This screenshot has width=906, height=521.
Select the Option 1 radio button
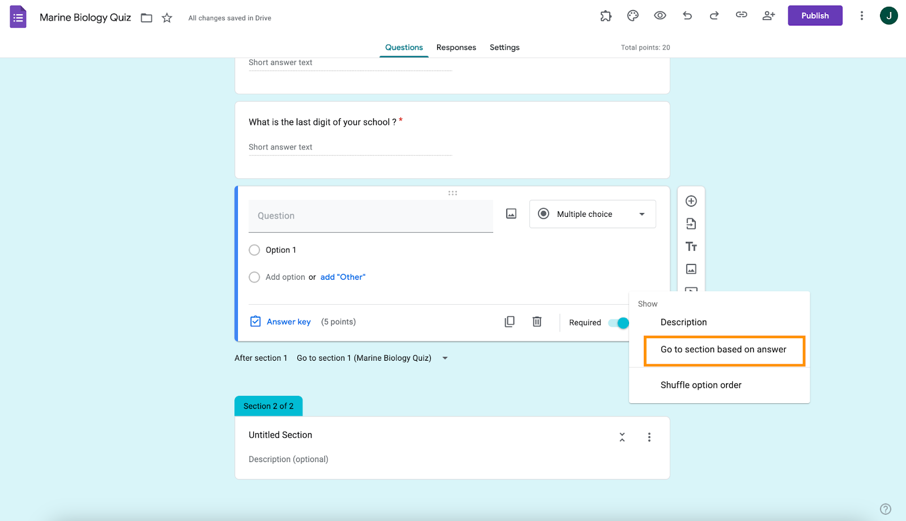254,250
